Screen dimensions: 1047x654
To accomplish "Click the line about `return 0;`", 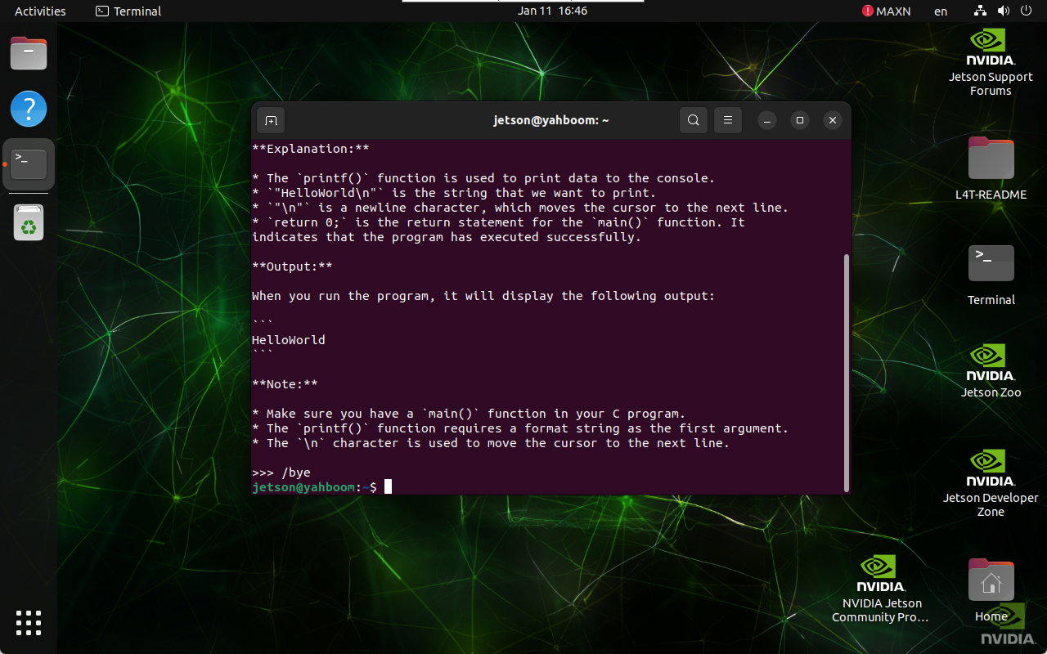I will point(498,222).
